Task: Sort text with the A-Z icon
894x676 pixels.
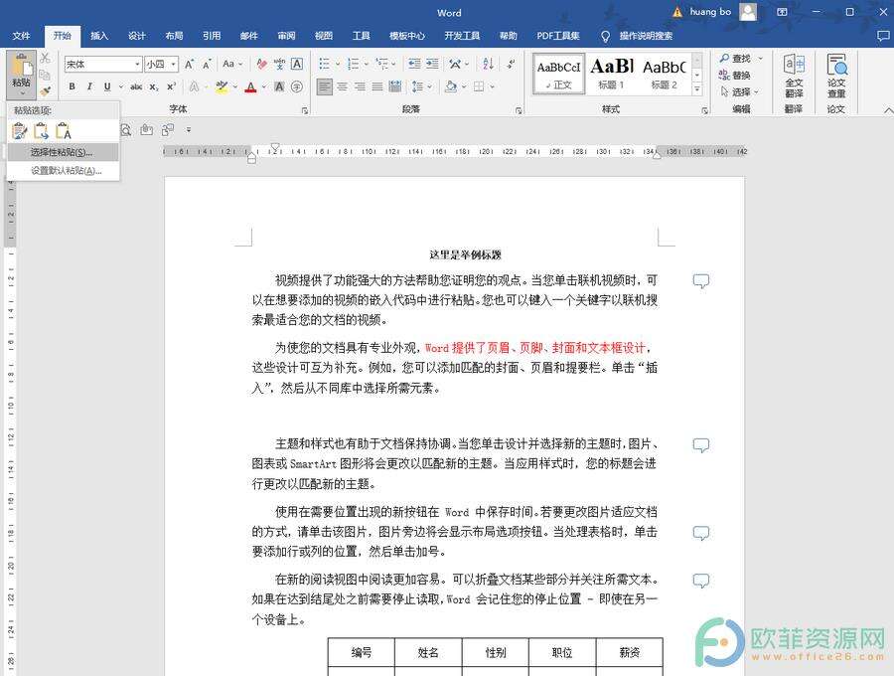Action: [x=488, y=64]
